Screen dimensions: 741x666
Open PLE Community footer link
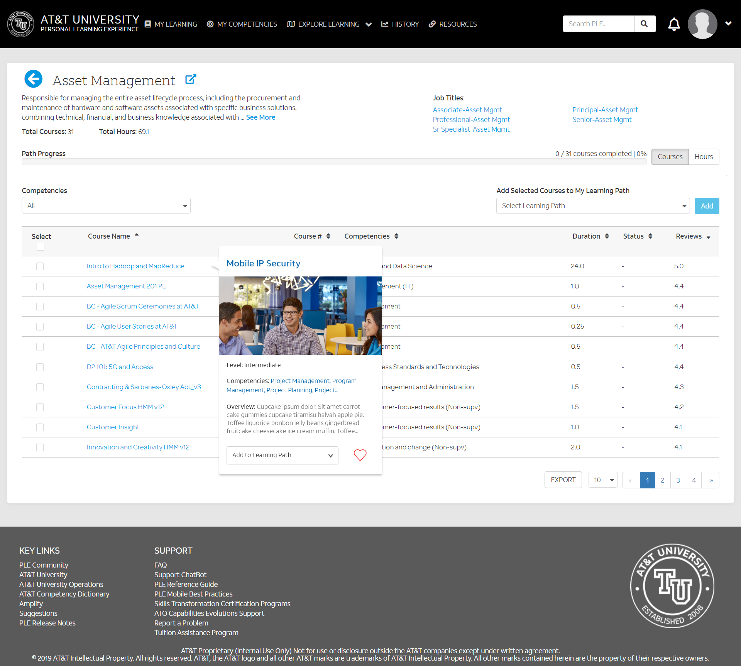click(x=44, y=565)
